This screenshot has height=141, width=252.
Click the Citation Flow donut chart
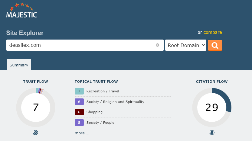tap(212, 107)
